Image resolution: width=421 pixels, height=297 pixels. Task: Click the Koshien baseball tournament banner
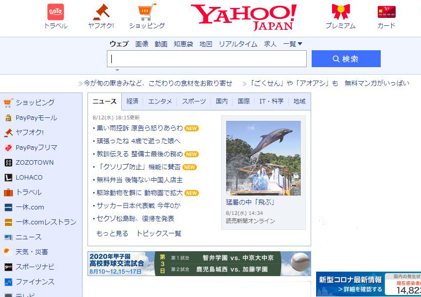(199, 264)
